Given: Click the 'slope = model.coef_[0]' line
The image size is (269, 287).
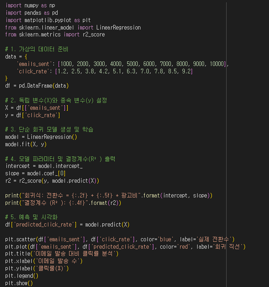Looking at the screenshot, I should click(35, 173).
